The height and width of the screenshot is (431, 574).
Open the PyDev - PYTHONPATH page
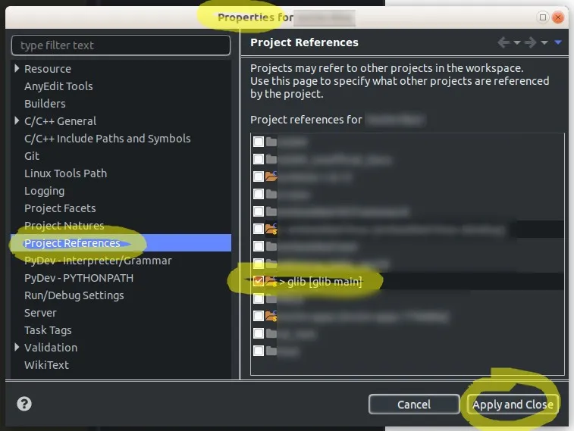click(x=79, y=278)
